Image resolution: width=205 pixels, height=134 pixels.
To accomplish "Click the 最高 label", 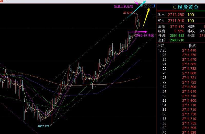I will pyautogui.click(x=191, y=36).
